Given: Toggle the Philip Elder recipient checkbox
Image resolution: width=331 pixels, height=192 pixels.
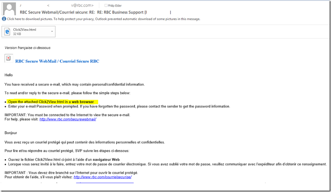Looking at the screenshot, I should [106, 5].
